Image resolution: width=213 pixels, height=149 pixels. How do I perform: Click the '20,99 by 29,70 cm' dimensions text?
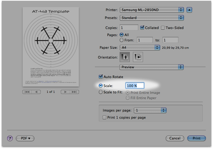coord(175,48)
